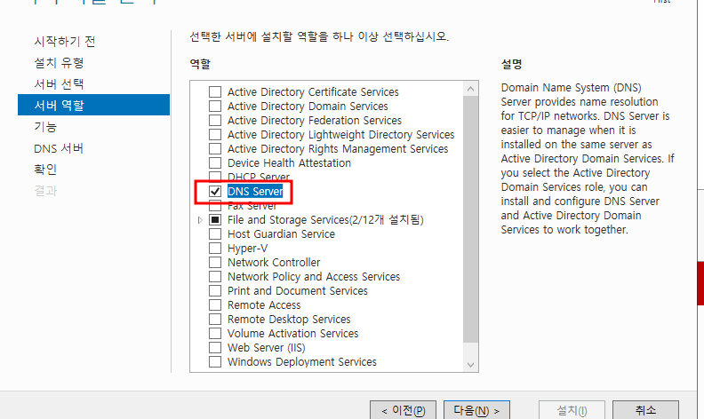Check Web Server (IIS) checkbox
The width and height of the screenshot is (704, 419).
215,348
